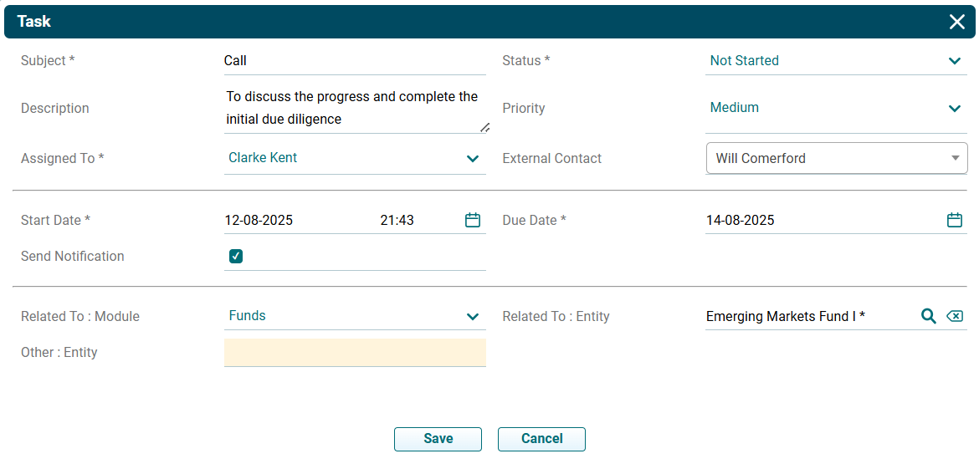Close the Task dialog

(957, 22)
